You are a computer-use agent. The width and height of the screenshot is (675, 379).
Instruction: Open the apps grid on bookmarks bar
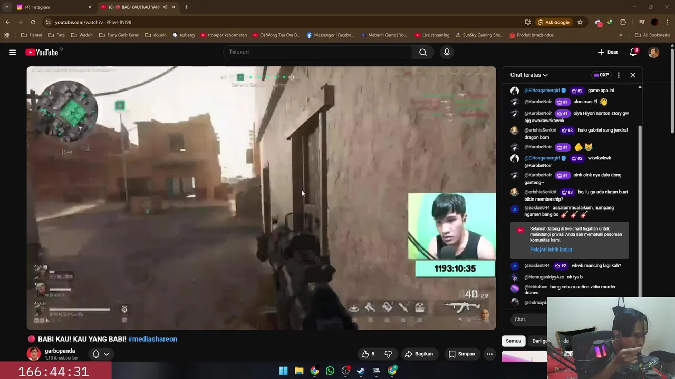pyautogui.click(x=7, y=35)
